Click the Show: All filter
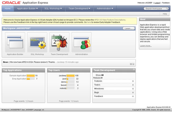The width and height of the screenshot is (172, 113). 100,75
